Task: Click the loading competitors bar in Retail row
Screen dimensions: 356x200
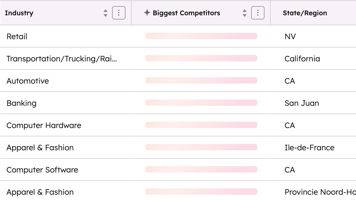Action: coord(201,36)
